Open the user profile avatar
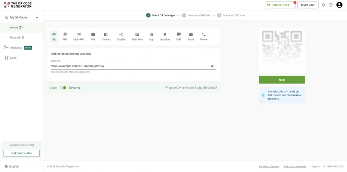Viewport: 347px width, 172px height. click(339, 5)
